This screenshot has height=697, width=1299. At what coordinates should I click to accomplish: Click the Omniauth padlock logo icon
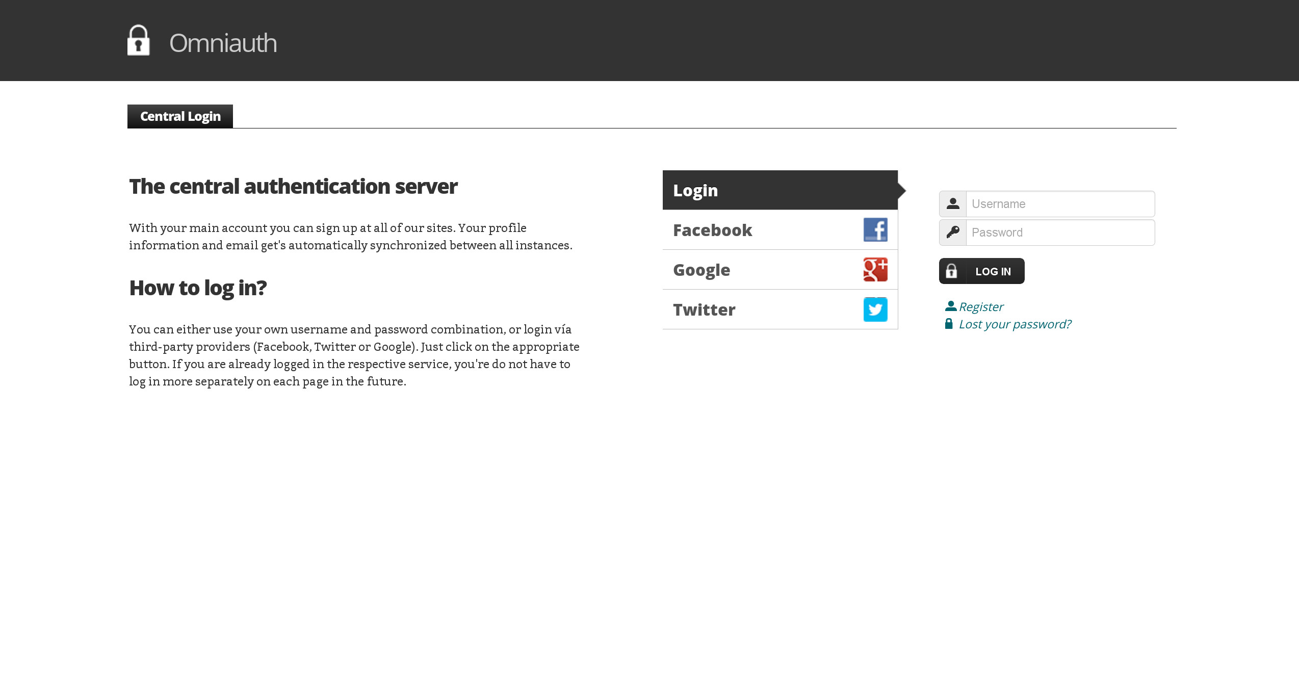coord(138,40)
